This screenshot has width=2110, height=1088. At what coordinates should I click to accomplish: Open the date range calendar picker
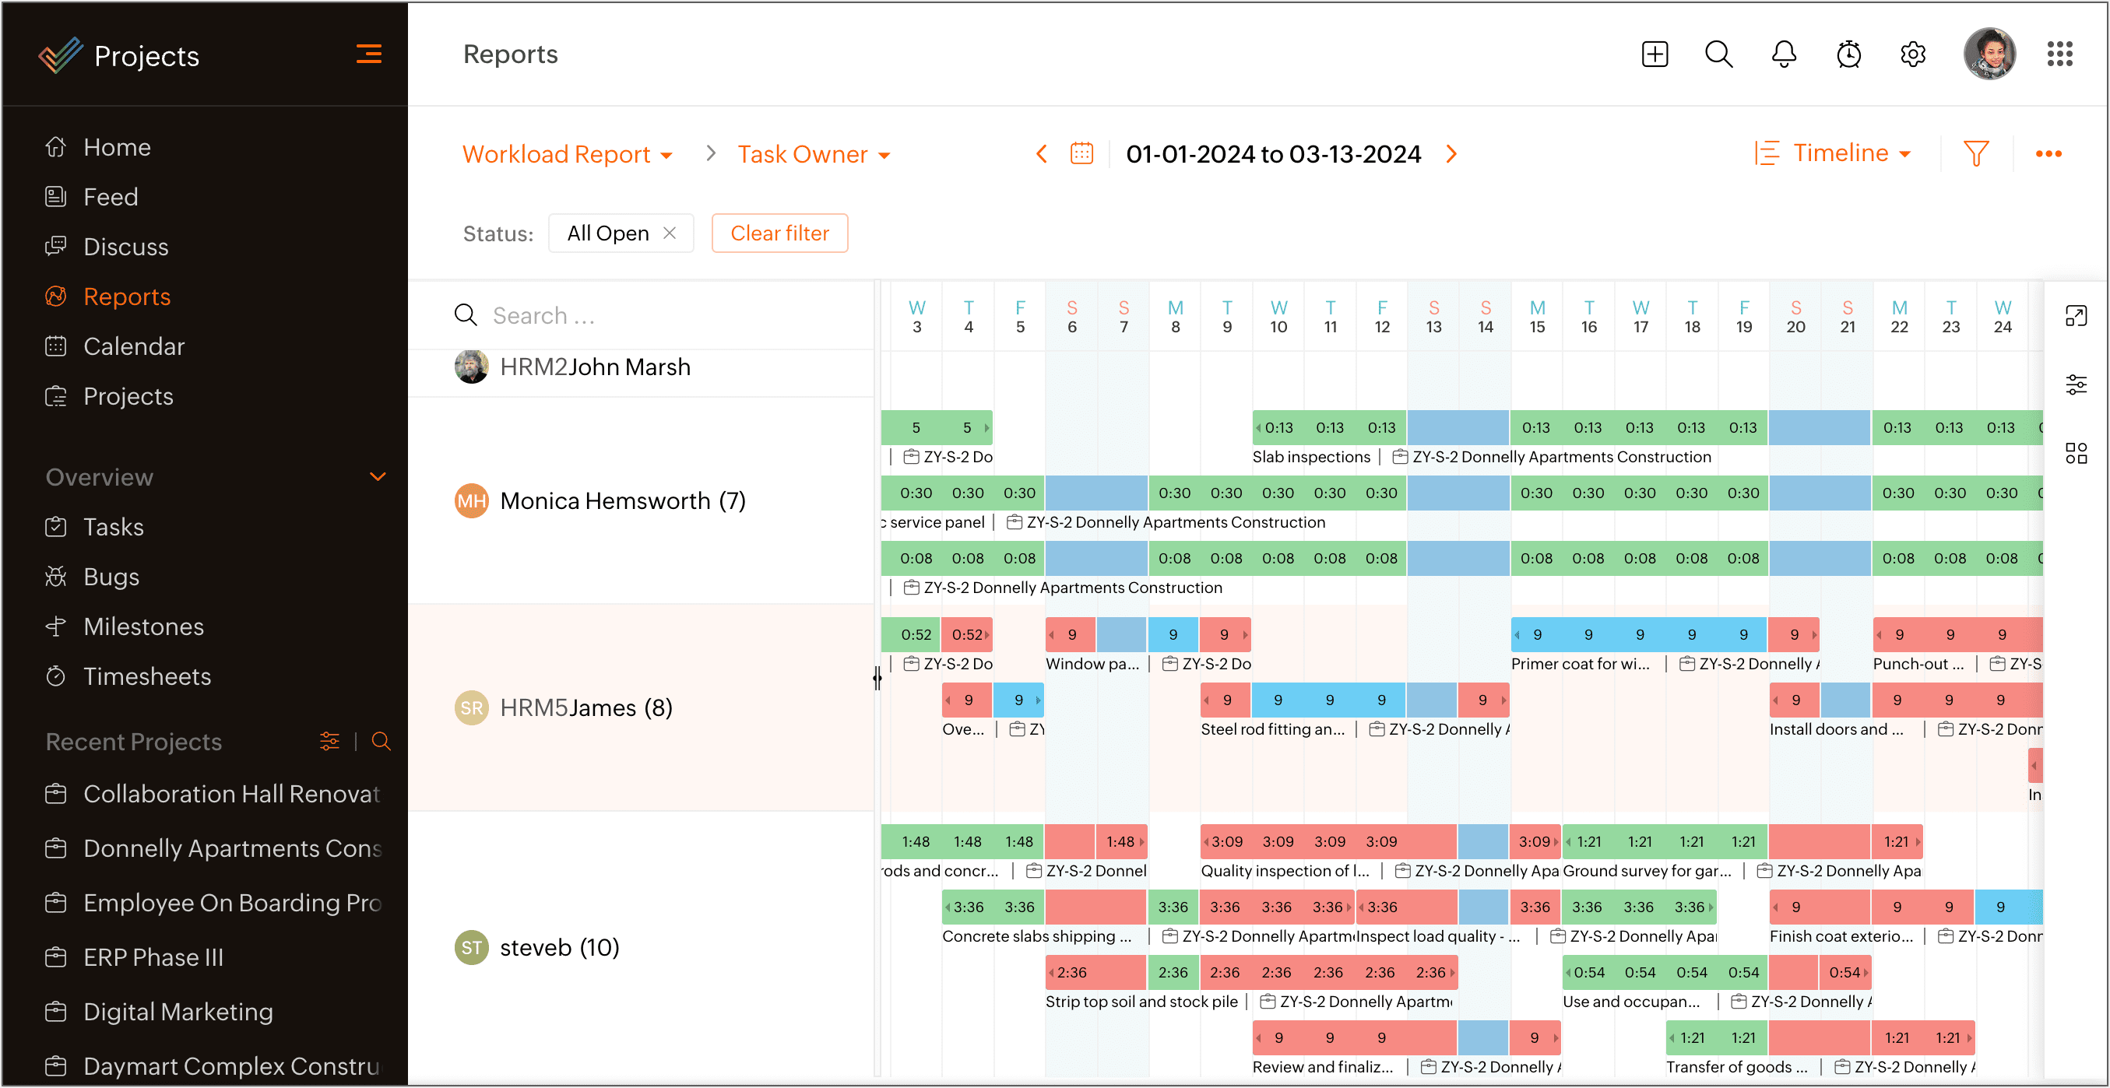[1081, 153]
